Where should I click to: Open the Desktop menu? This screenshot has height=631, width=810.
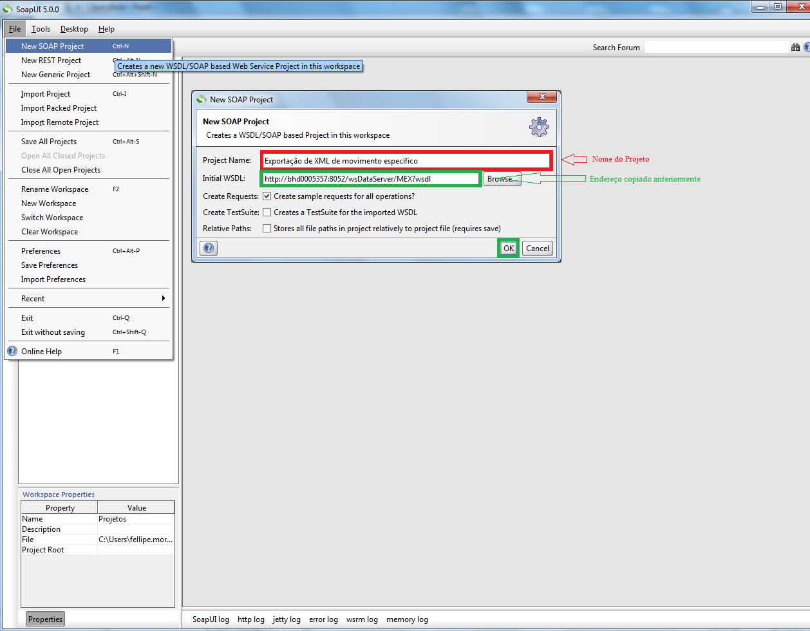[74, 29]
